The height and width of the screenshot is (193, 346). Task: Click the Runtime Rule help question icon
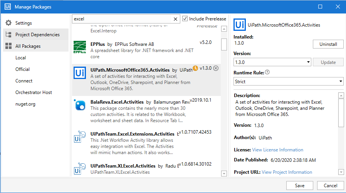click(267, 72)
